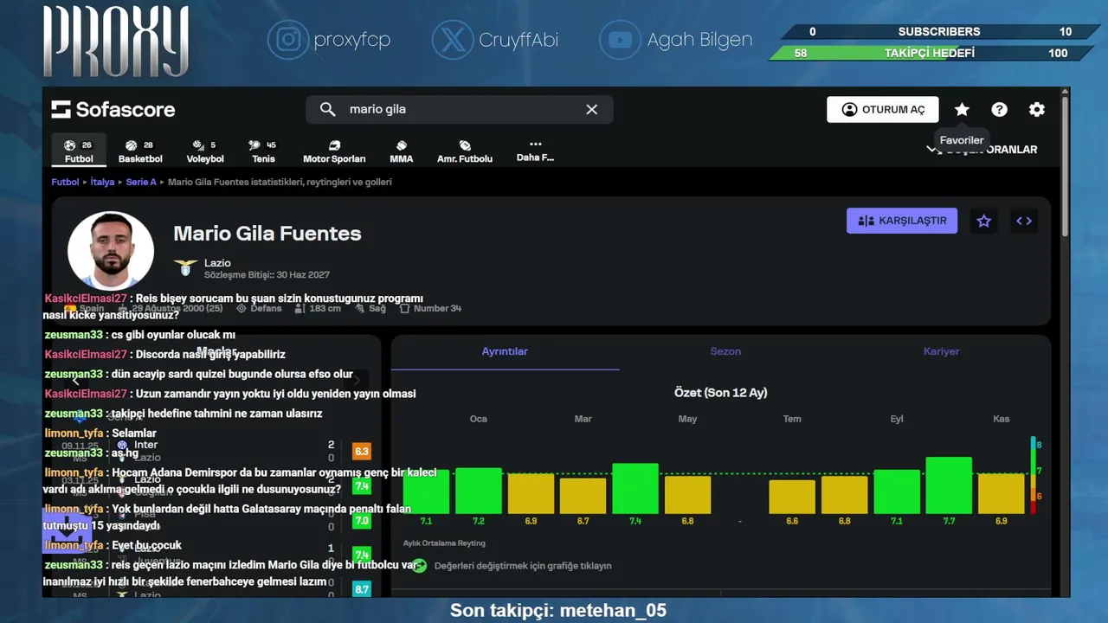1108x623 pixels.
Task: Select the Futbol sport tab
Action: pyautogui.click(x=79, y=151)
